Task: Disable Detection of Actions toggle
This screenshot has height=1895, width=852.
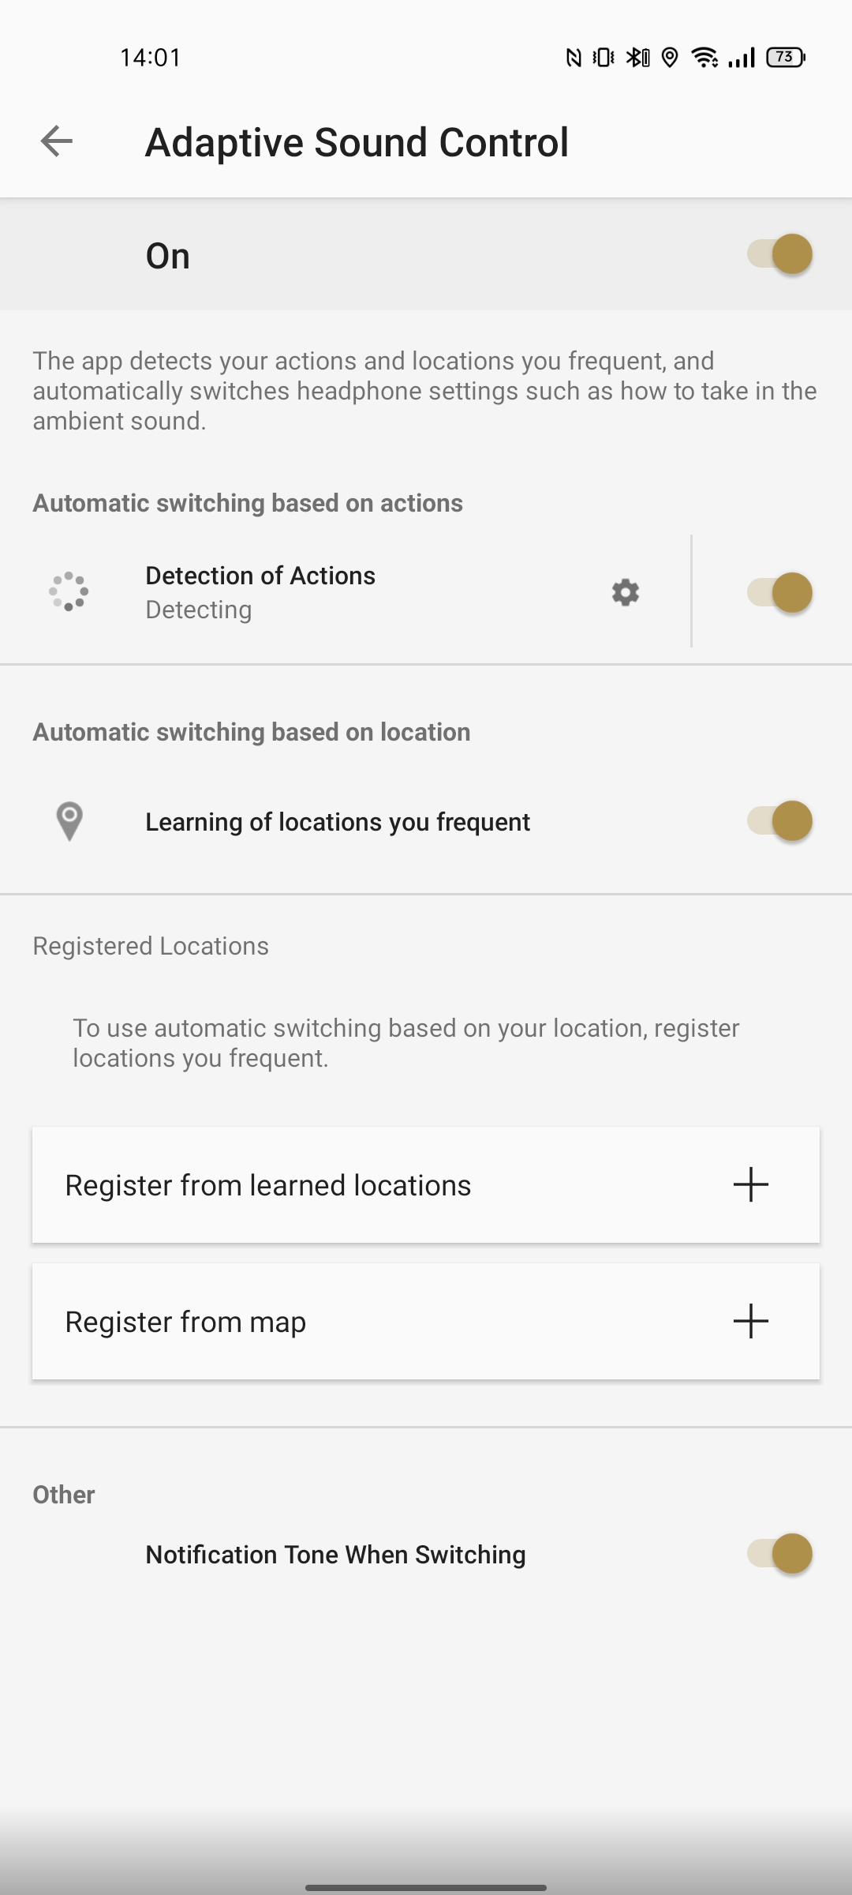Action: (781, 592)
